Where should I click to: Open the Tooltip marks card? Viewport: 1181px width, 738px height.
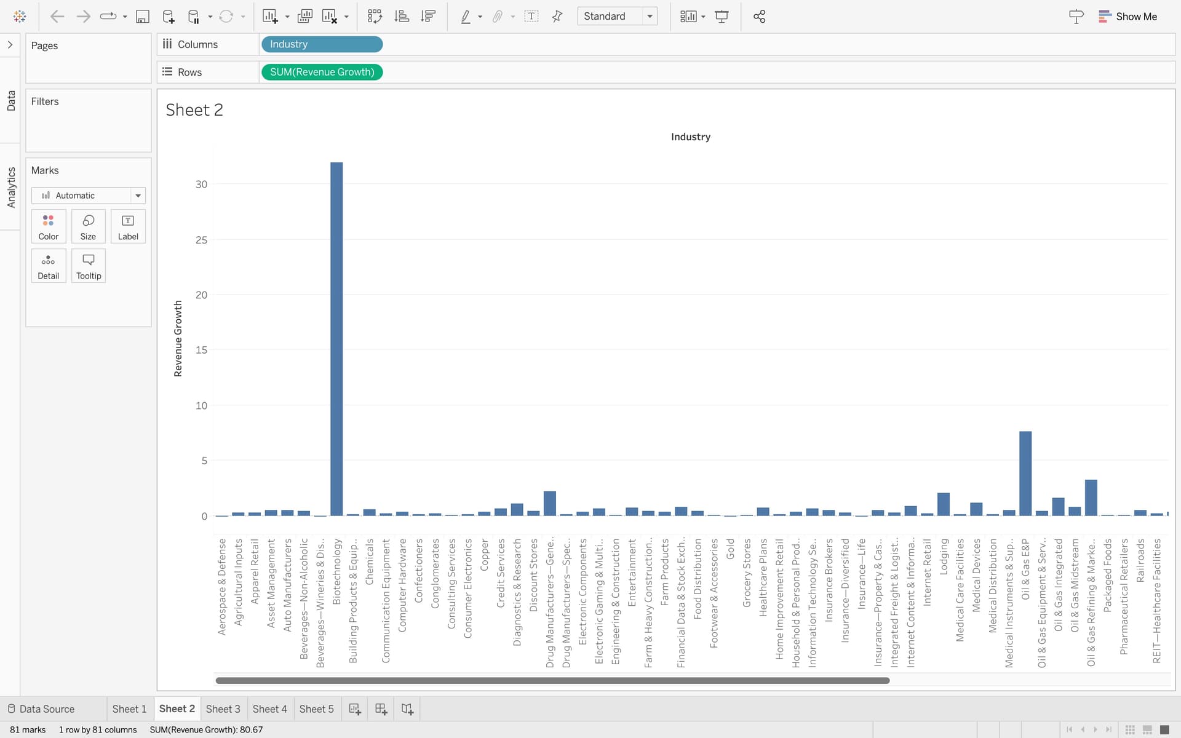click(89, 266)
